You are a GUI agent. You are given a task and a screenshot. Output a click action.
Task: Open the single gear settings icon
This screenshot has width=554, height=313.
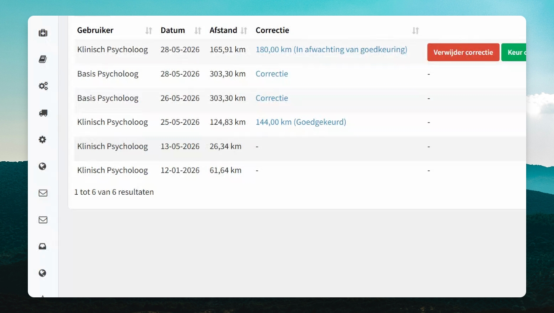coord(43,140)
